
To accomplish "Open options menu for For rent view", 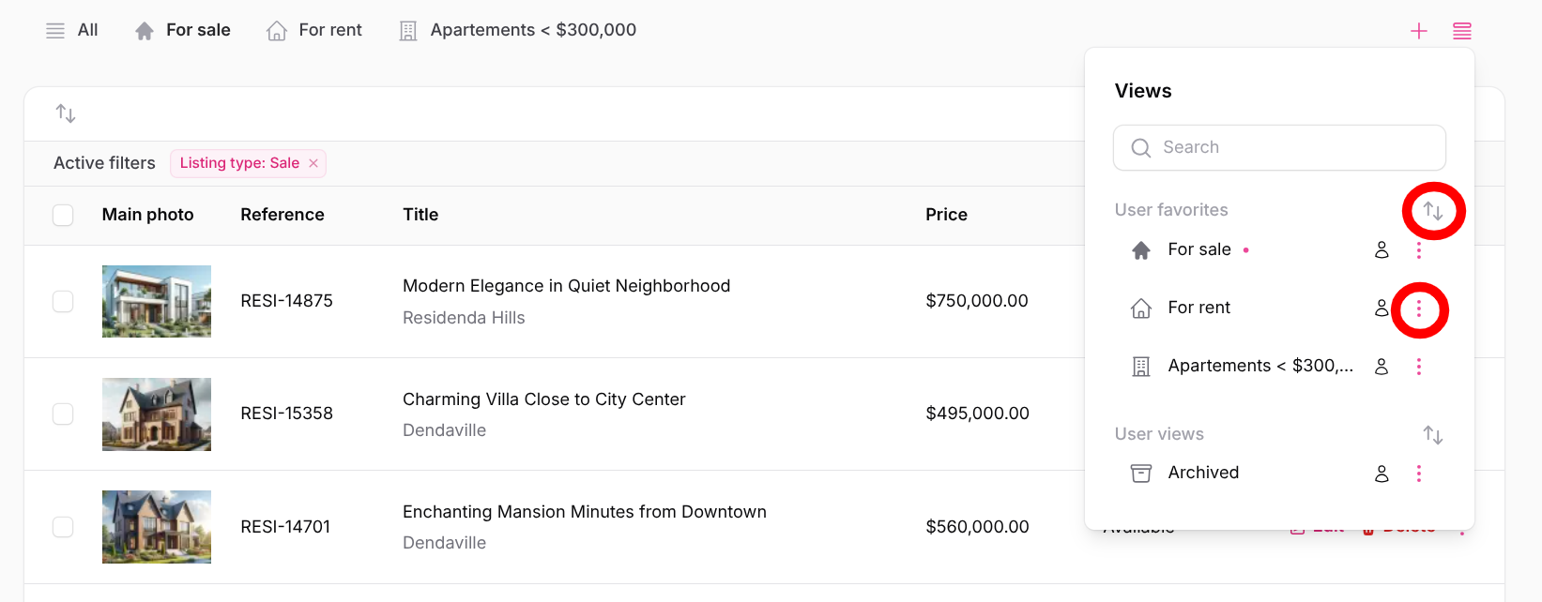I will 1418,309.
